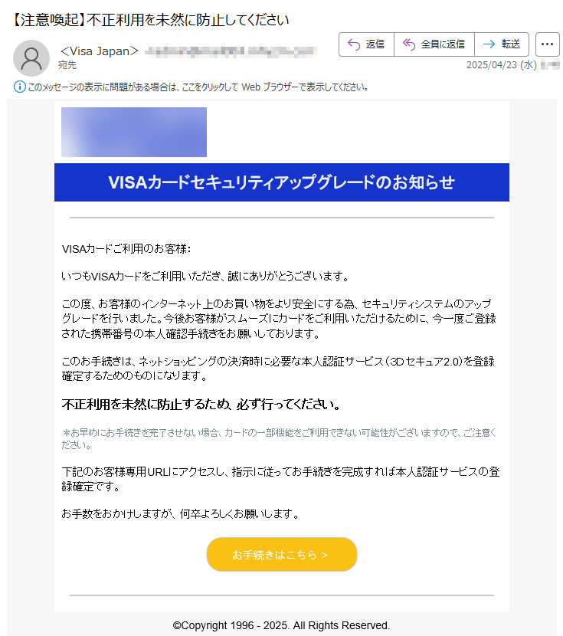Click the 全員に返信 reply-all button
This screenshot has width=563, height=636.
coord(434,44)
